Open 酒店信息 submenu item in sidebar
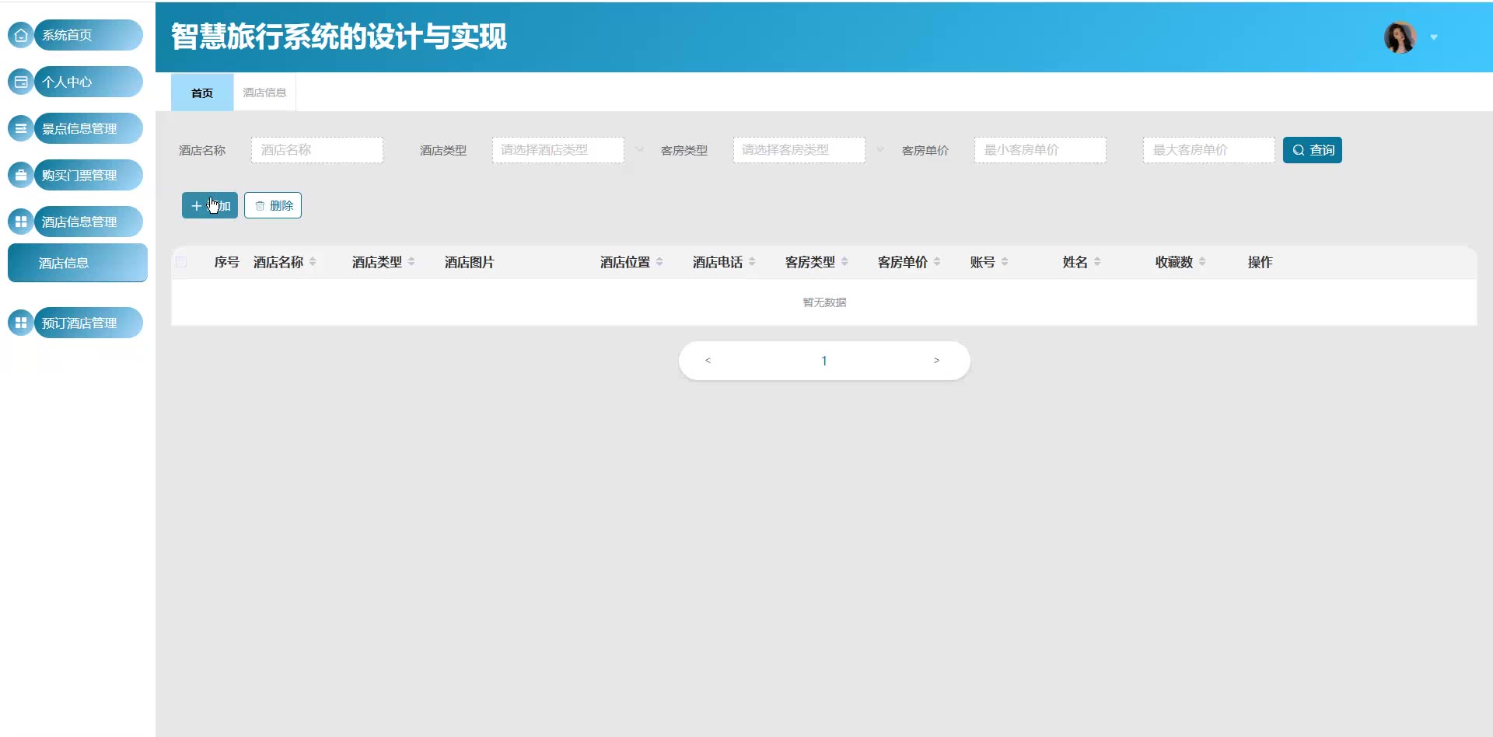Screen dimensions: 1493x737 pyautogui.click(x=78, y=263)
